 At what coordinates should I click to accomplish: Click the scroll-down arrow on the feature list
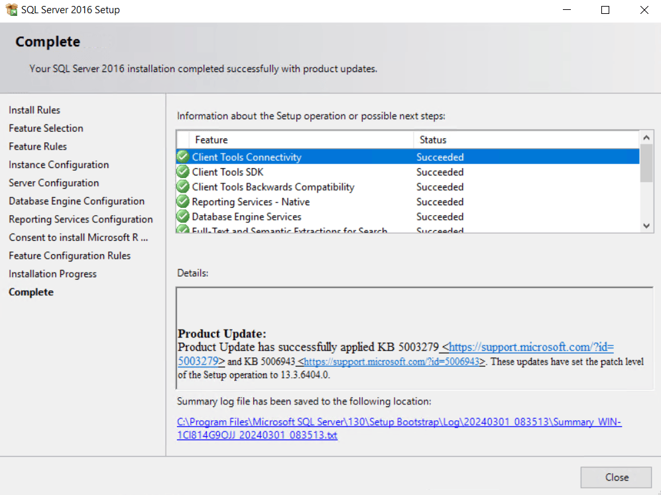pyautogui.click(x=645, y=226)
